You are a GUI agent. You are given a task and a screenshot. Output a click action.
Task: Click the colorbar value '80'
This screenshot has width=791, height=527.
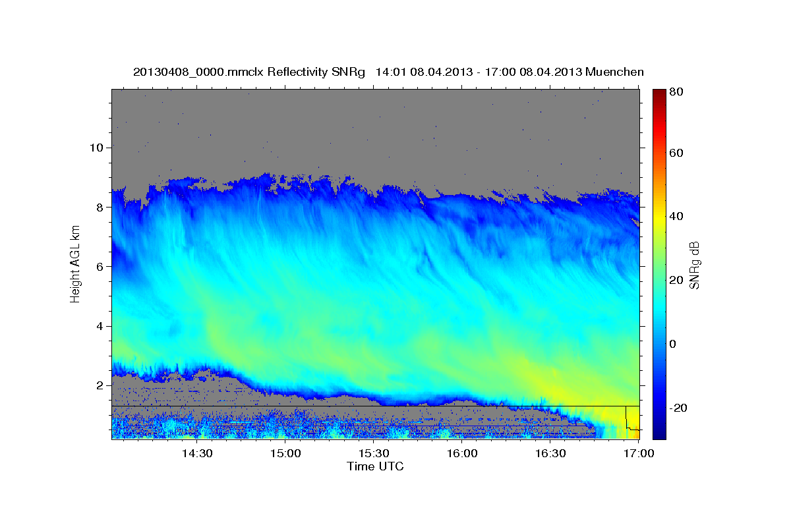pyautogui.click(x=676, y=92)
